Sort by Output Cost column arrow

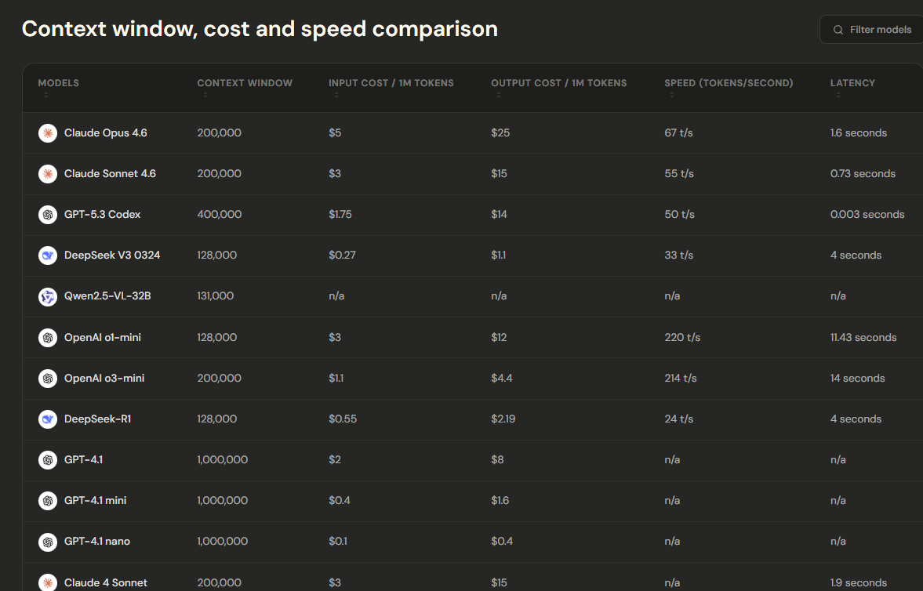pyautogui.click(x=499, y=95)
